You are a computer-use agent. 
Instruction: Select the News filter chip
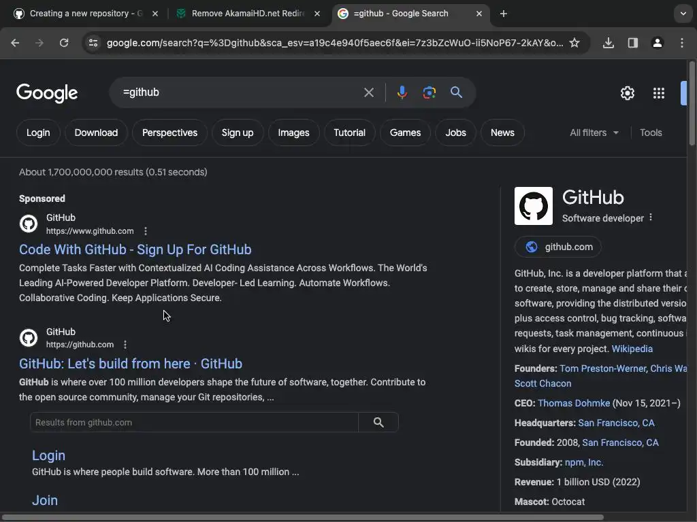tap(502, 133)
